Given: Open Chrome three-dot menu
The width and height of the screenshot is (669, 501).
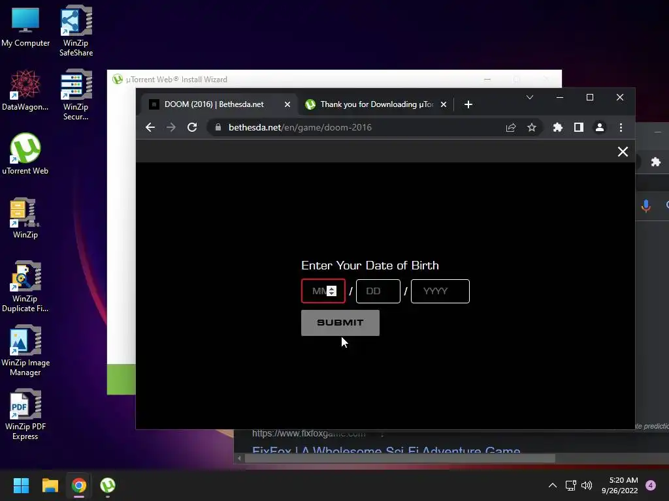Looking at the screenshot, I should (x=621, y=127).
